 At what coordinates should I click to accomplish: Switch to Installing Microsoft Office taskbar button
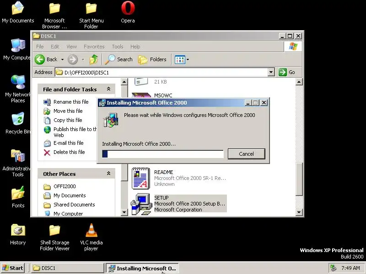142,268
